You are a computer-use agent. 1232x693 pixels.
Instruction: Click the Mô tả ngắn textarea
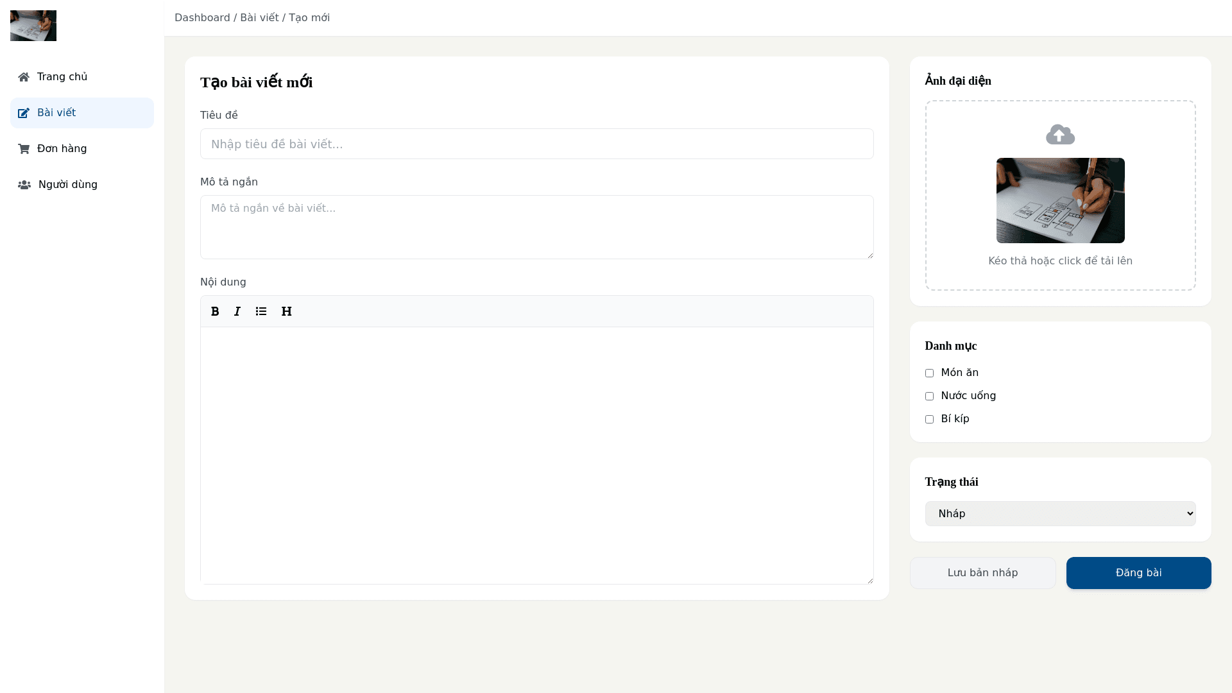click(x=536, y=227)
